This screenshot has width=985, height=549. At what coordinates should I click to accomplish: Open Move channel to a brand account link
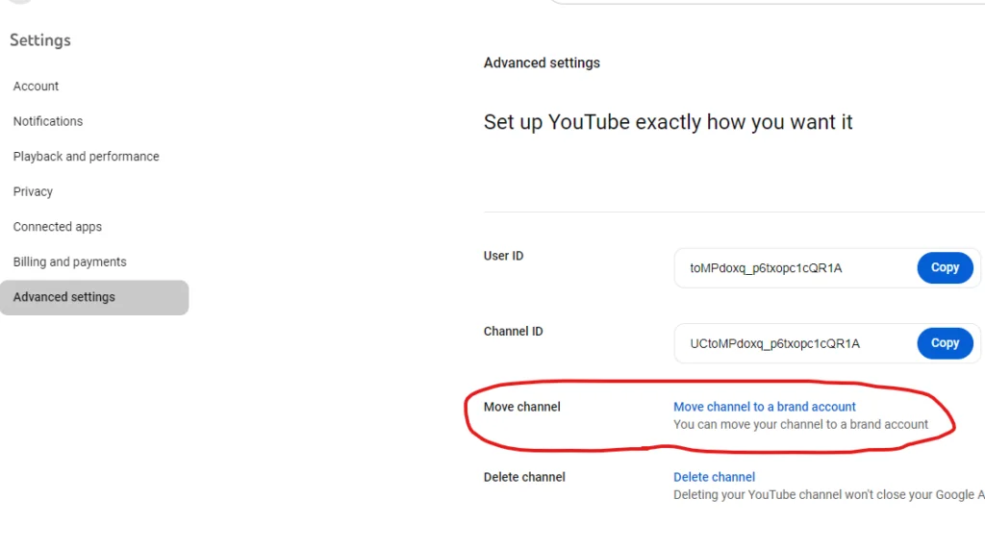[765, 407]
